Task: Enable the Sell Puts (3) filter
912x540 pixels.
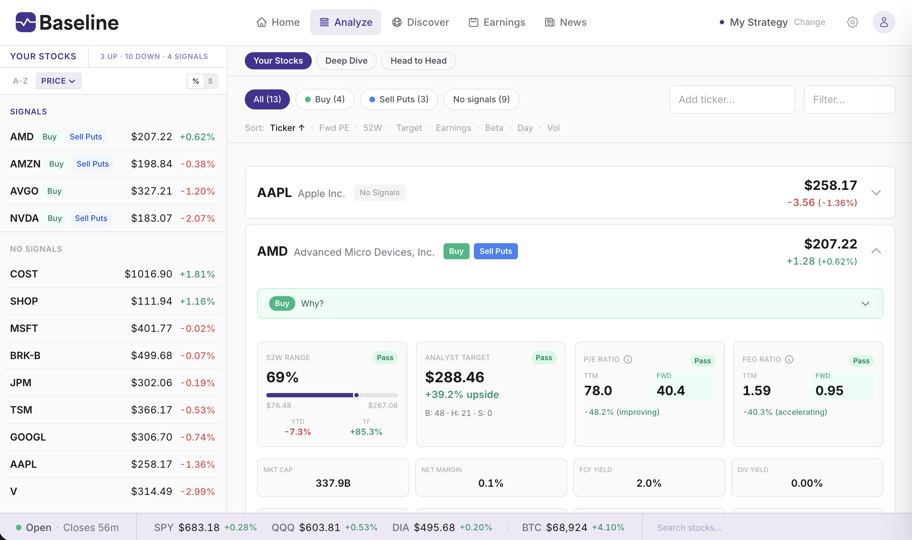Action: [x=399, y=99]
